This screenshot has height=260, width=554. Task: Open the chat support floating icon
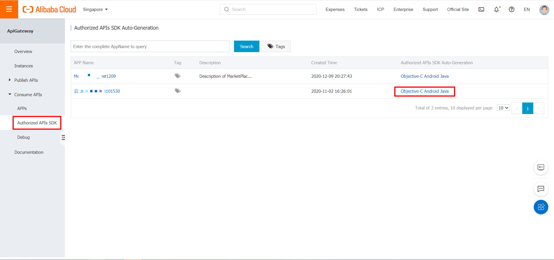pos(541,189)
